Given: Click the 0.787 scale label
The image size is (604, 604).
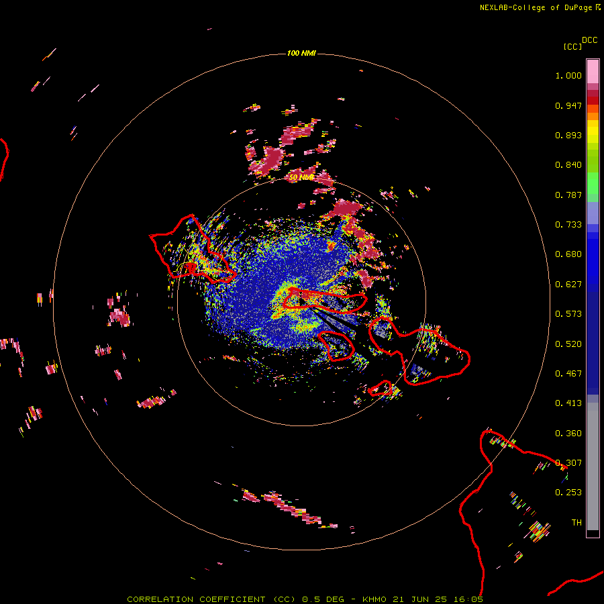Looking at the screenshot, I should (x=568, y=195).
